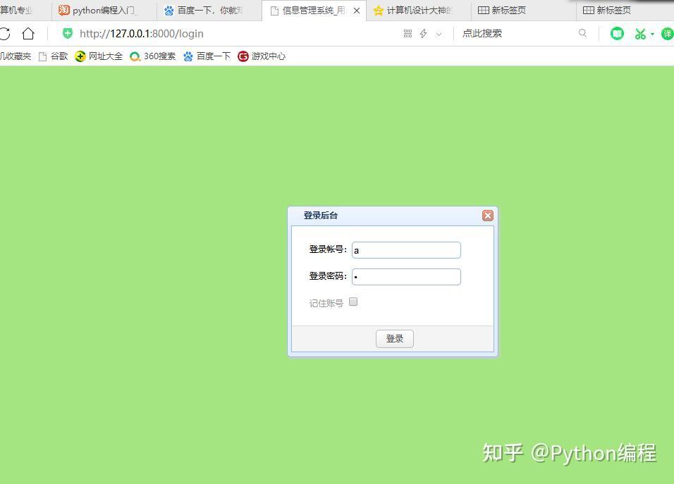Click the search magnifier icon
674x484 pixels.
[583, 33]
